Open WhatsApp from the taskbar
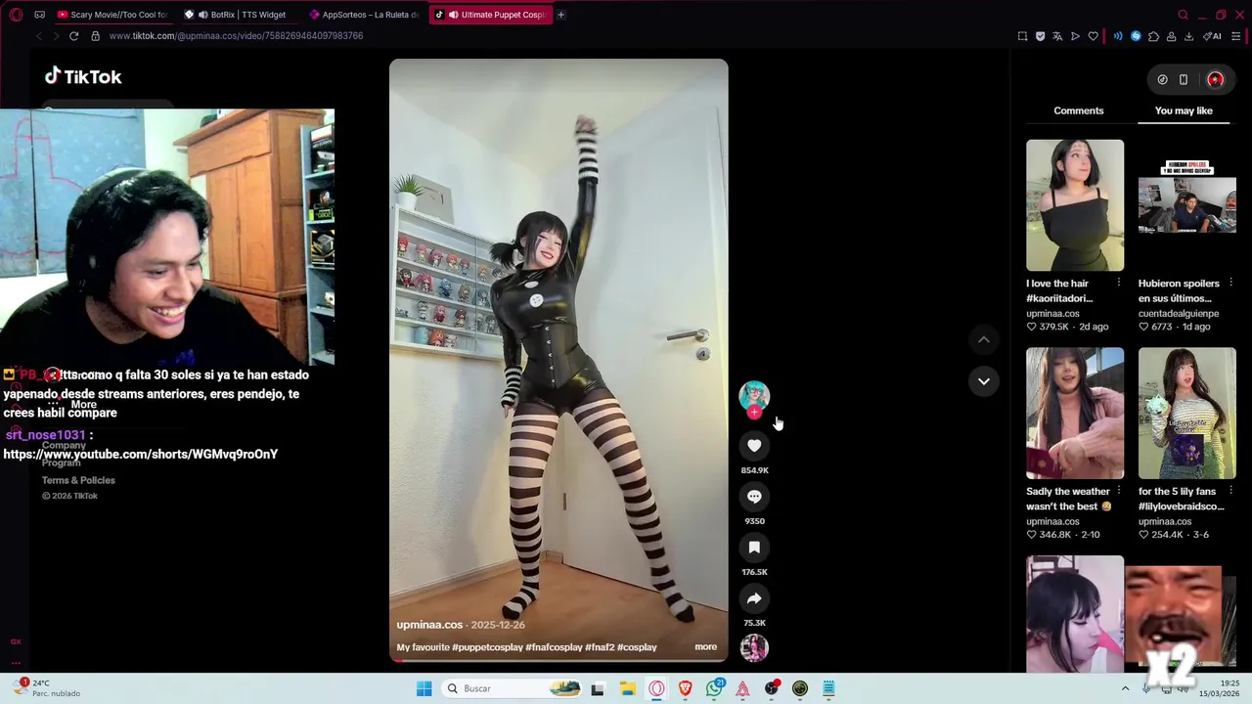Viewport: 1252px width, 704px height. pyautogui.click(x=714, y=688)
